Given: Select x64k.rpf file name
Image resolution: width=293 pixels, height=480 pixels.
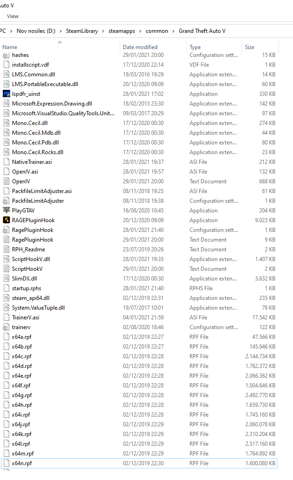Looking at the screenshot, I should point(22,434).
